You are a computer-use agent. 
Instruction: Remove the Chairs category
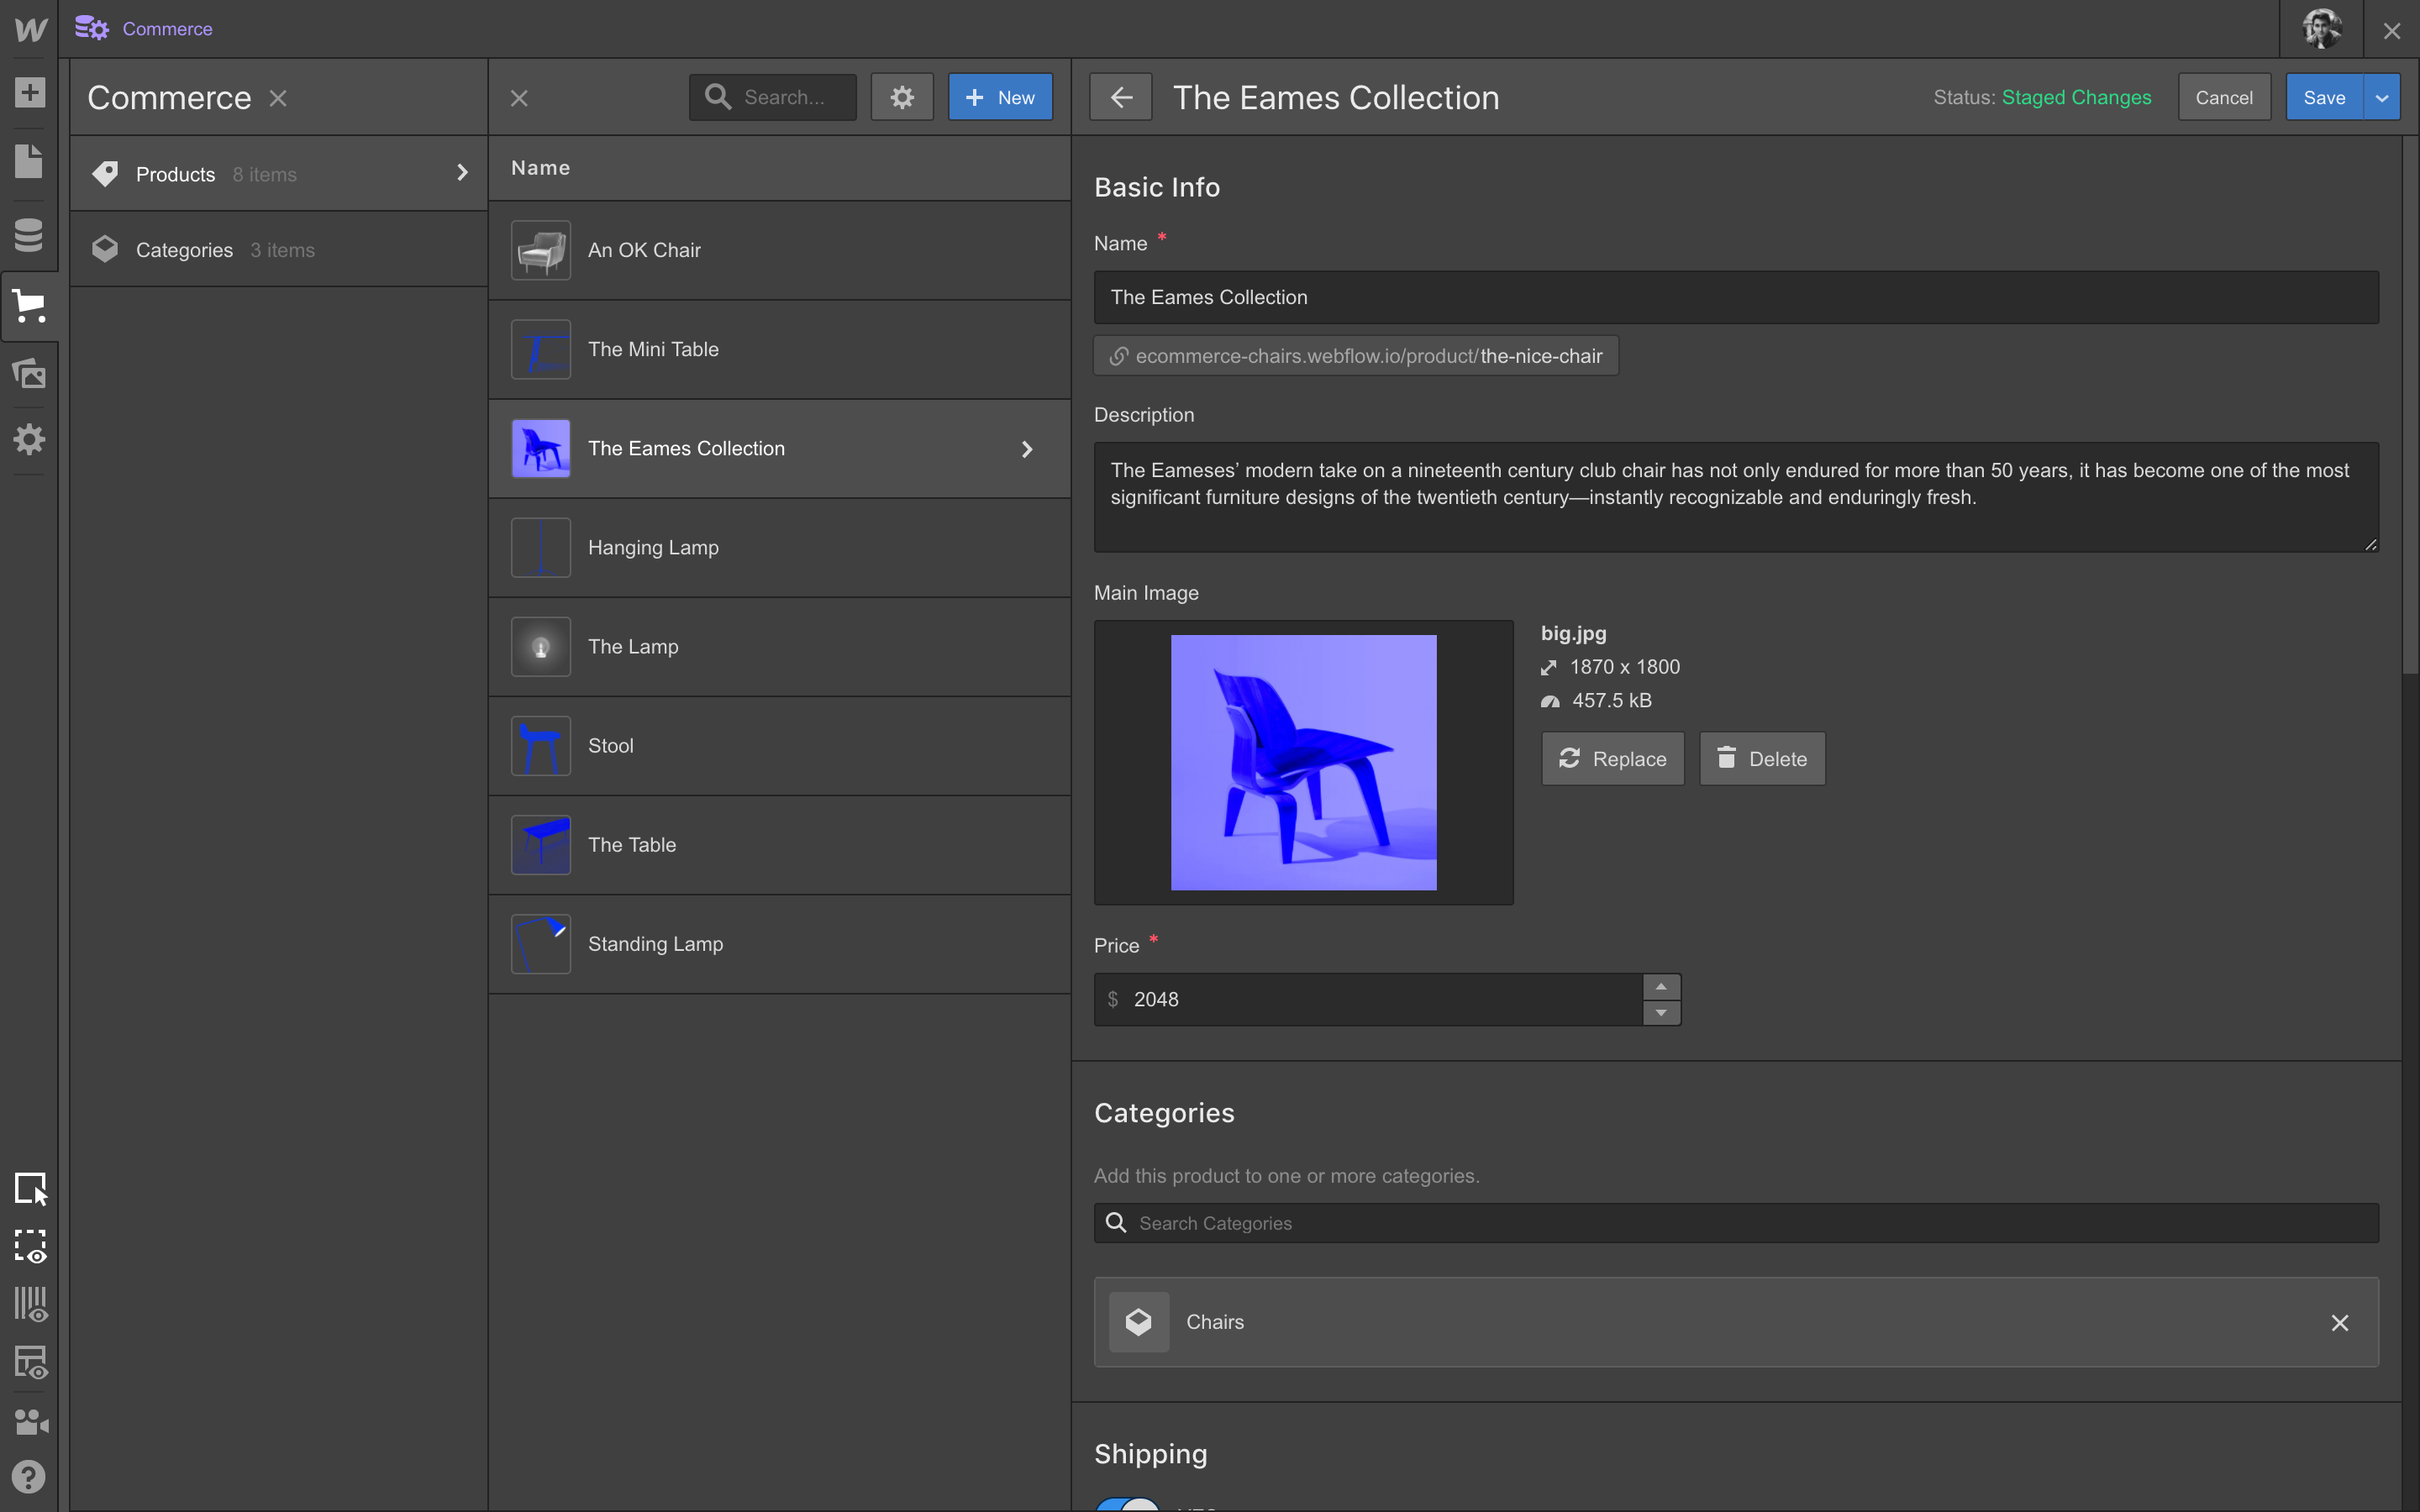pos(2340,1323)
